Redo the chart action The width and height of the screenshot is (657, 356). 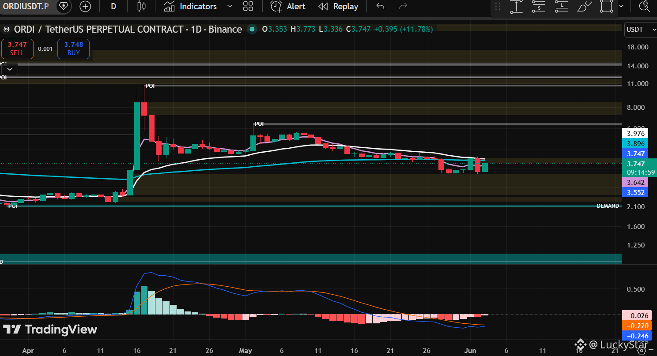click(403, 6)
